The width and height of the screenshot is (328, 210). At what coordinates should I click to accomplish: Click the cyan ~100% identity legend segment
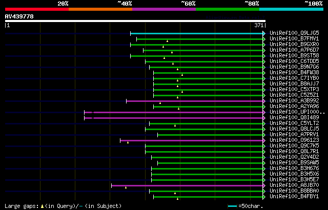point(292,9)
